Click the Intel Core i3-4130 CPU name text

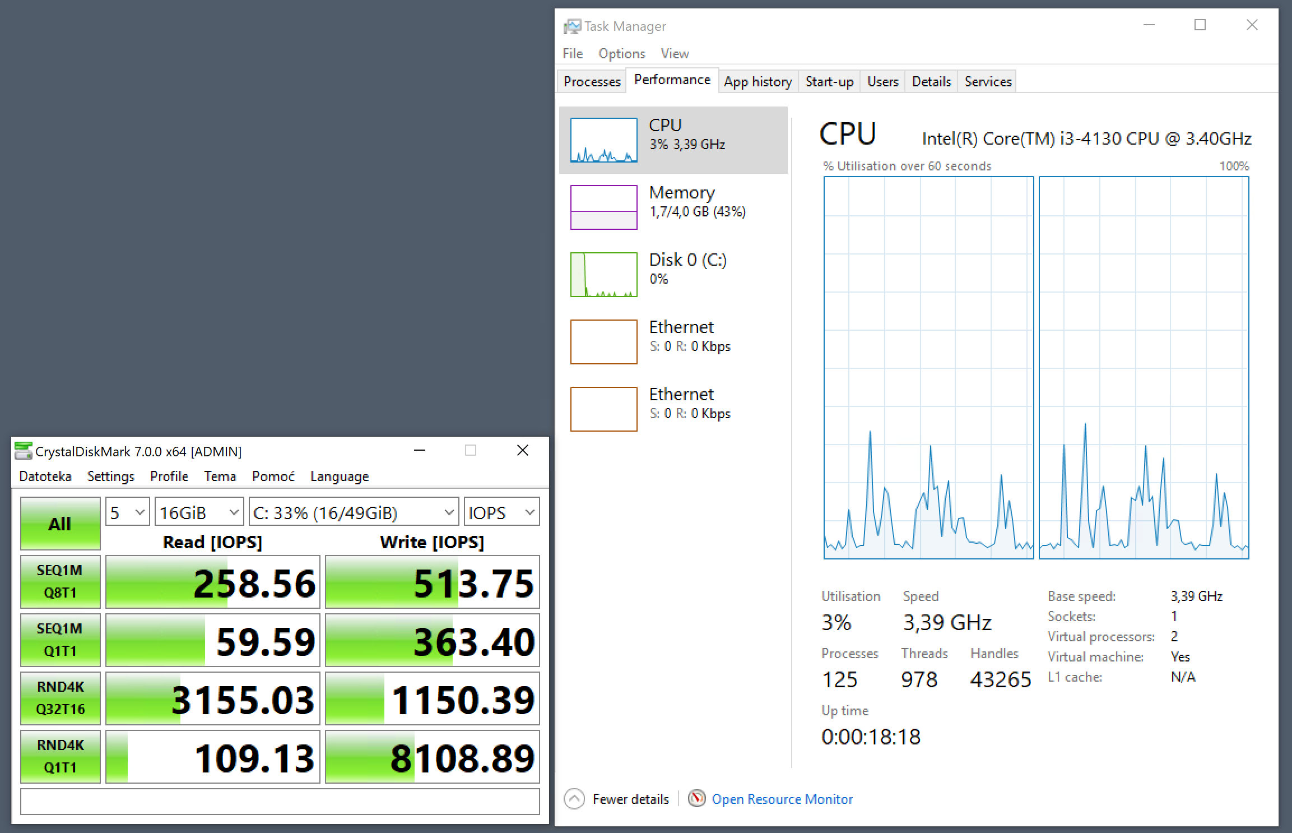1086,138
